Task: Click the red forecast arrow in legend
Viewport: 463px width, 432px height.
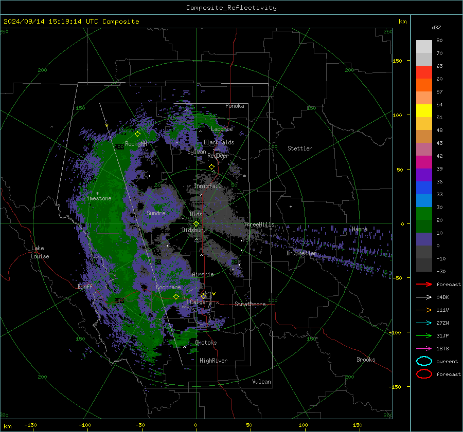Action: coord(424,284)
